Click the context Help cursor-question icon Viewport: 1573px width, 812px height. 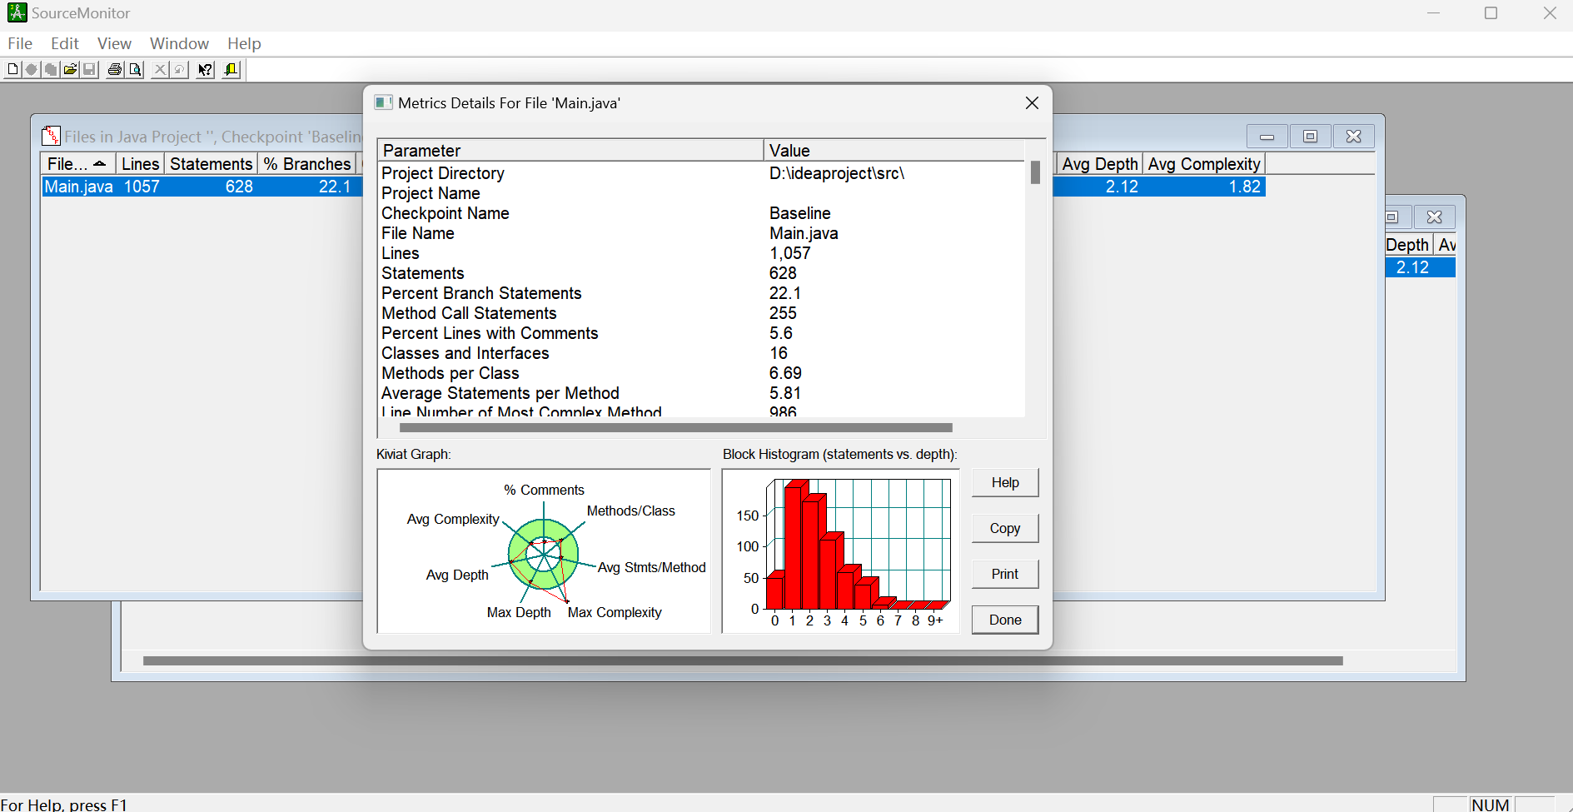coord(205,70)
